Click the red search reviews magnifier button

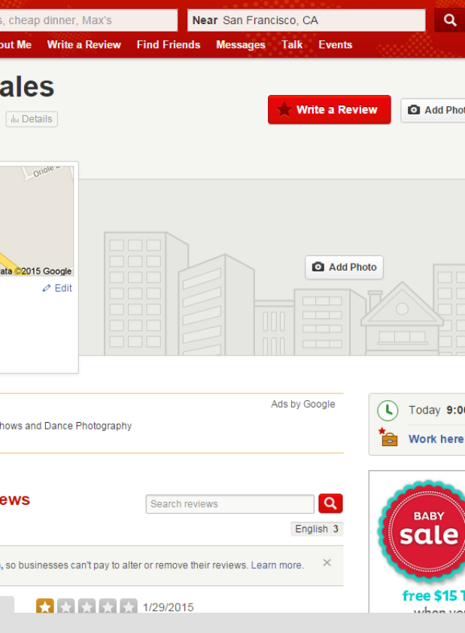click(x=330, y=503)
